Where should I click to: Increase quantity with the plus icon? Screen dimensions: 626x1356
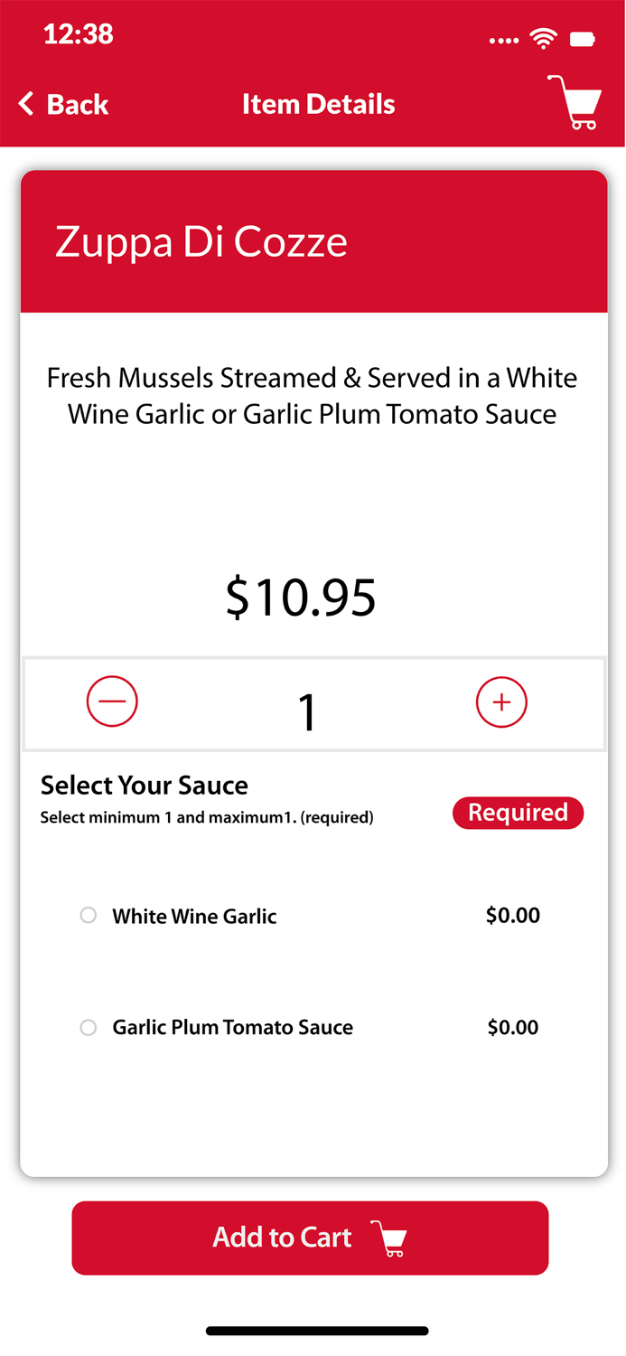point(501,702)
